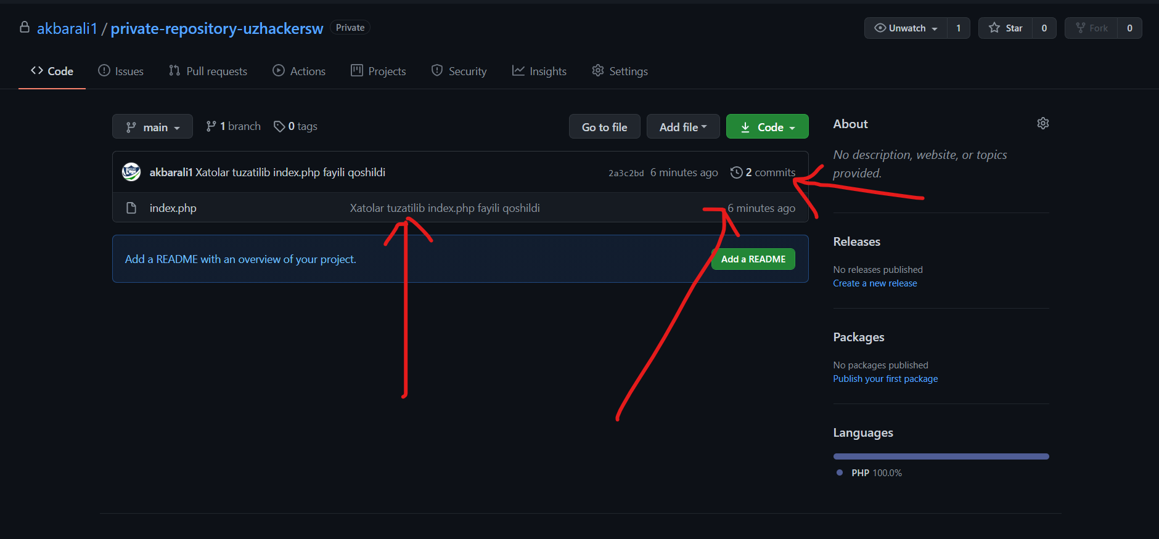Click the Fork button
Image resolution: width=1159 pixels, height=539 pixels.
pyautogui.click(x=1091, y=28)
